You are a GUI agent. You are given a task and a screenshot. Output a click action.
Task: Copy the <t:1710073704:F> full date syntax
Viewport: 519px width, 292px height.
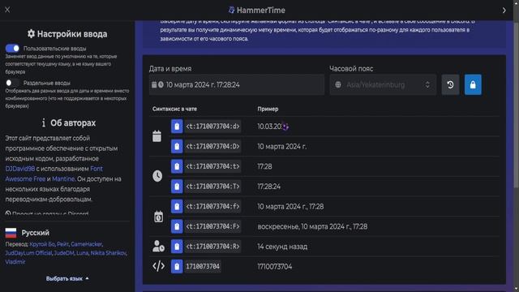177,226
